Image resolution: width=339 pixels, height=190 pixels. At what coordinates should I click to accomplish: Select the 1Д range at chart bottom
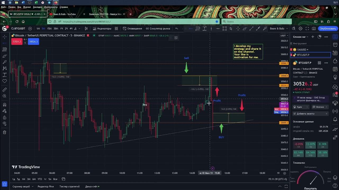click(x=14, y=179)
